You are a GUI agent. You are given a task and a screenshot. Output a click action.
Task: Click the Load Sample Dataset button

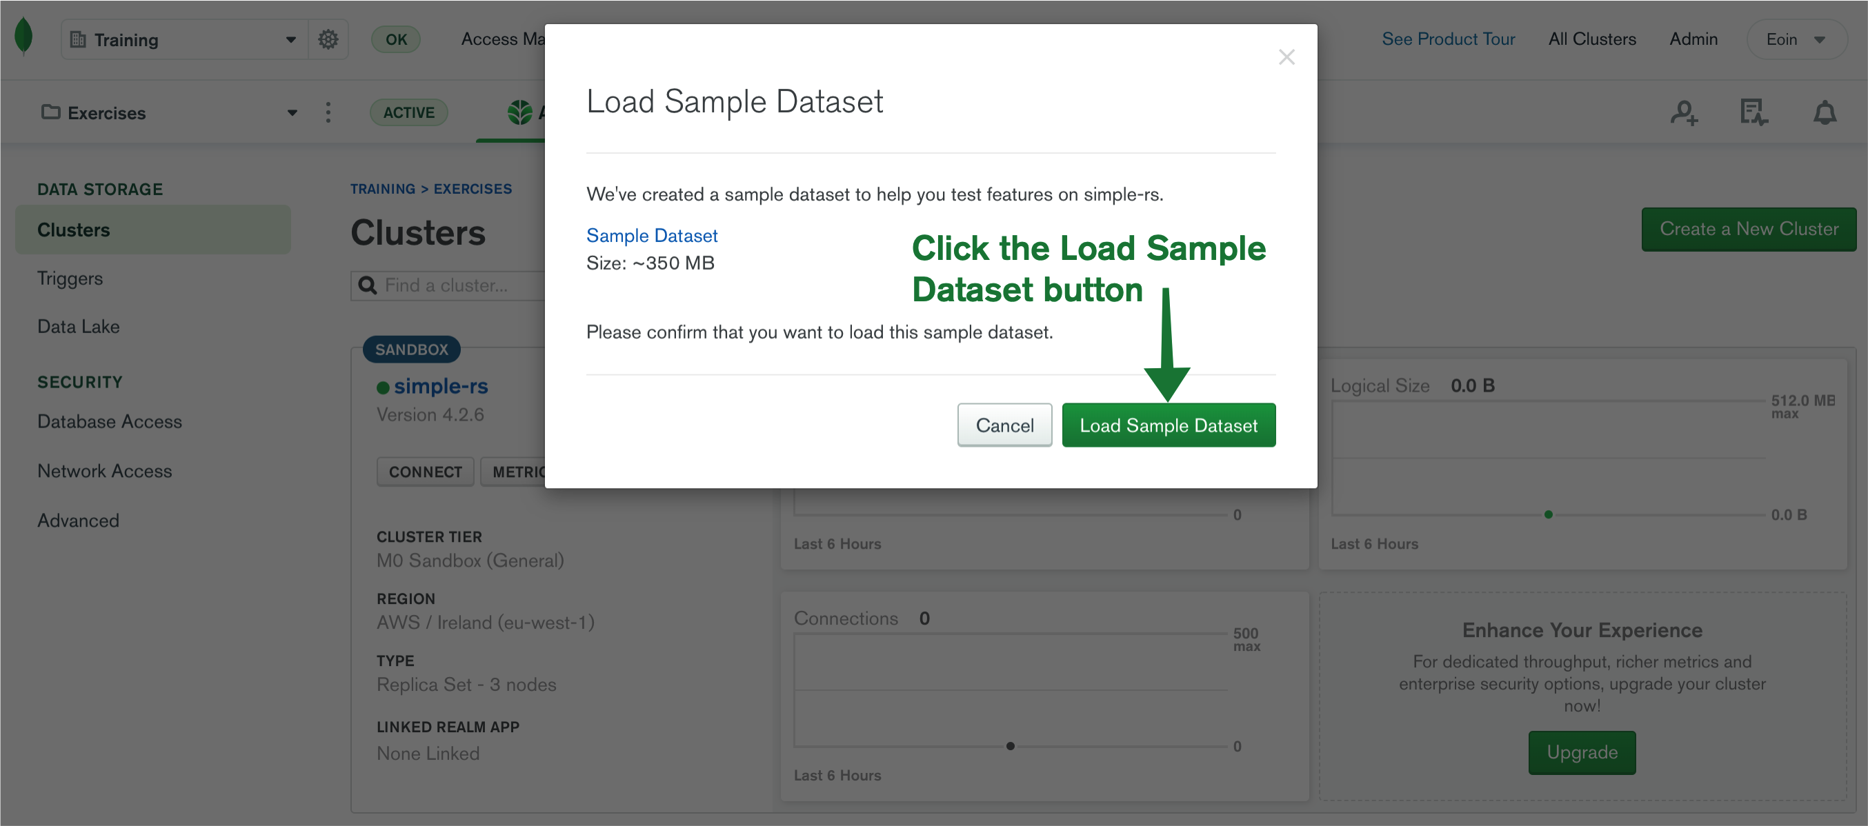(1169, 425)
